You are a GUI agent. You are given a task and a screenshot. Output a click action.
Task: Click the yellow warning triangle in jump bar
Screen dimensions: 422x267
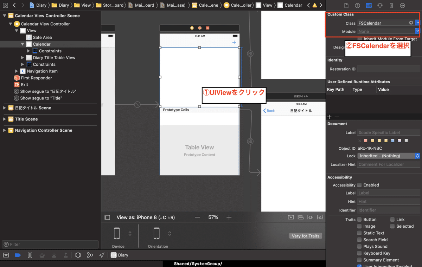tap(315, 5)
